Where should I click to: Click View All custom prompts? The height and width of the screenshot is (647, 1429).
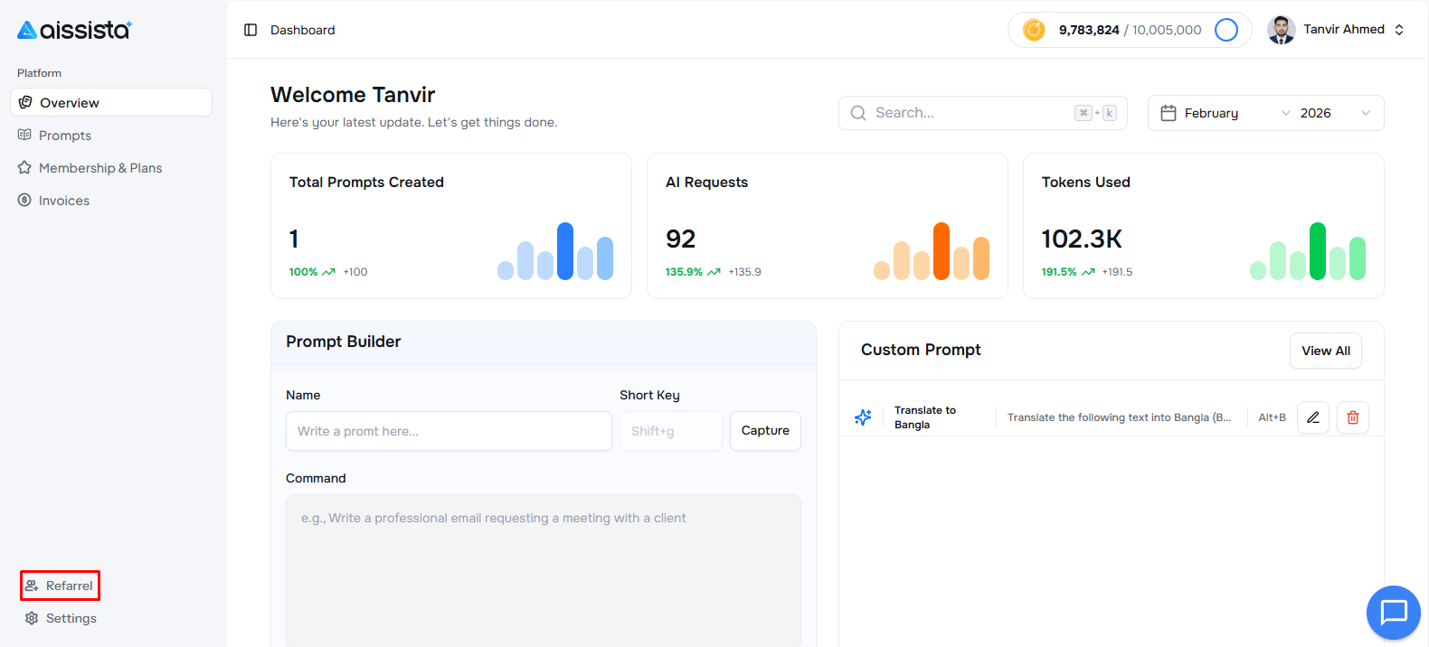tap(1325, 351)
